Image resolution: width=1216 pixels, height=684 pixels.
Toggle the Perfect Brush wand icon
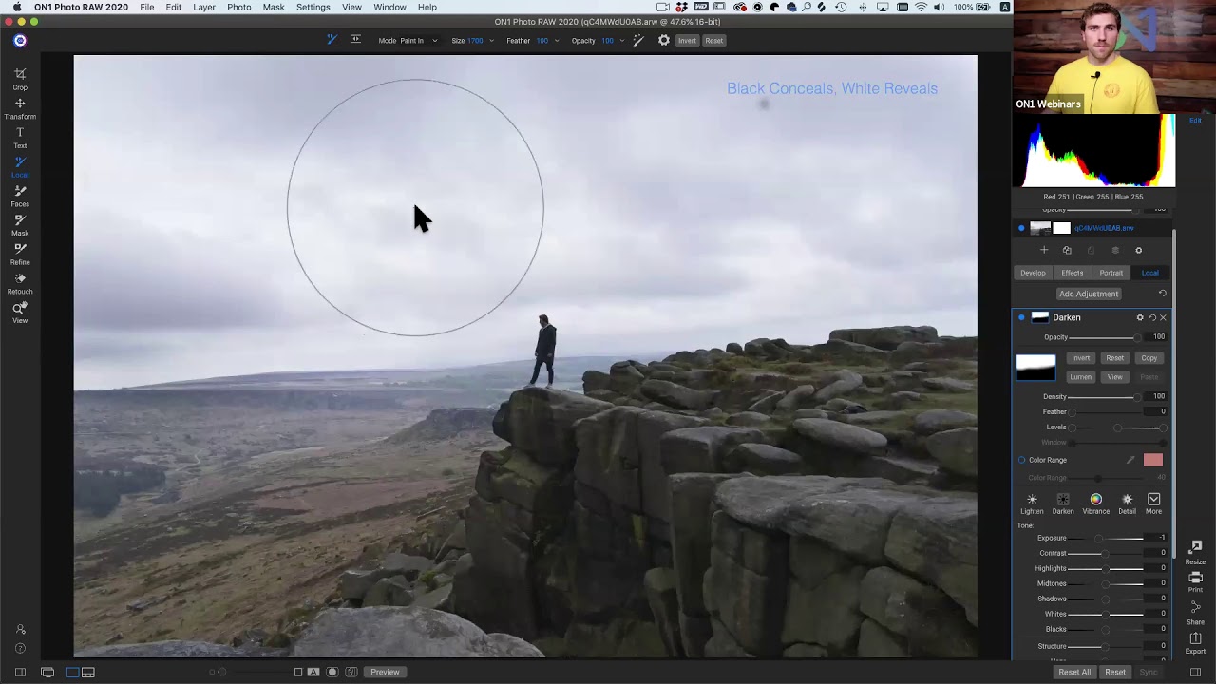tap(638, 40)
